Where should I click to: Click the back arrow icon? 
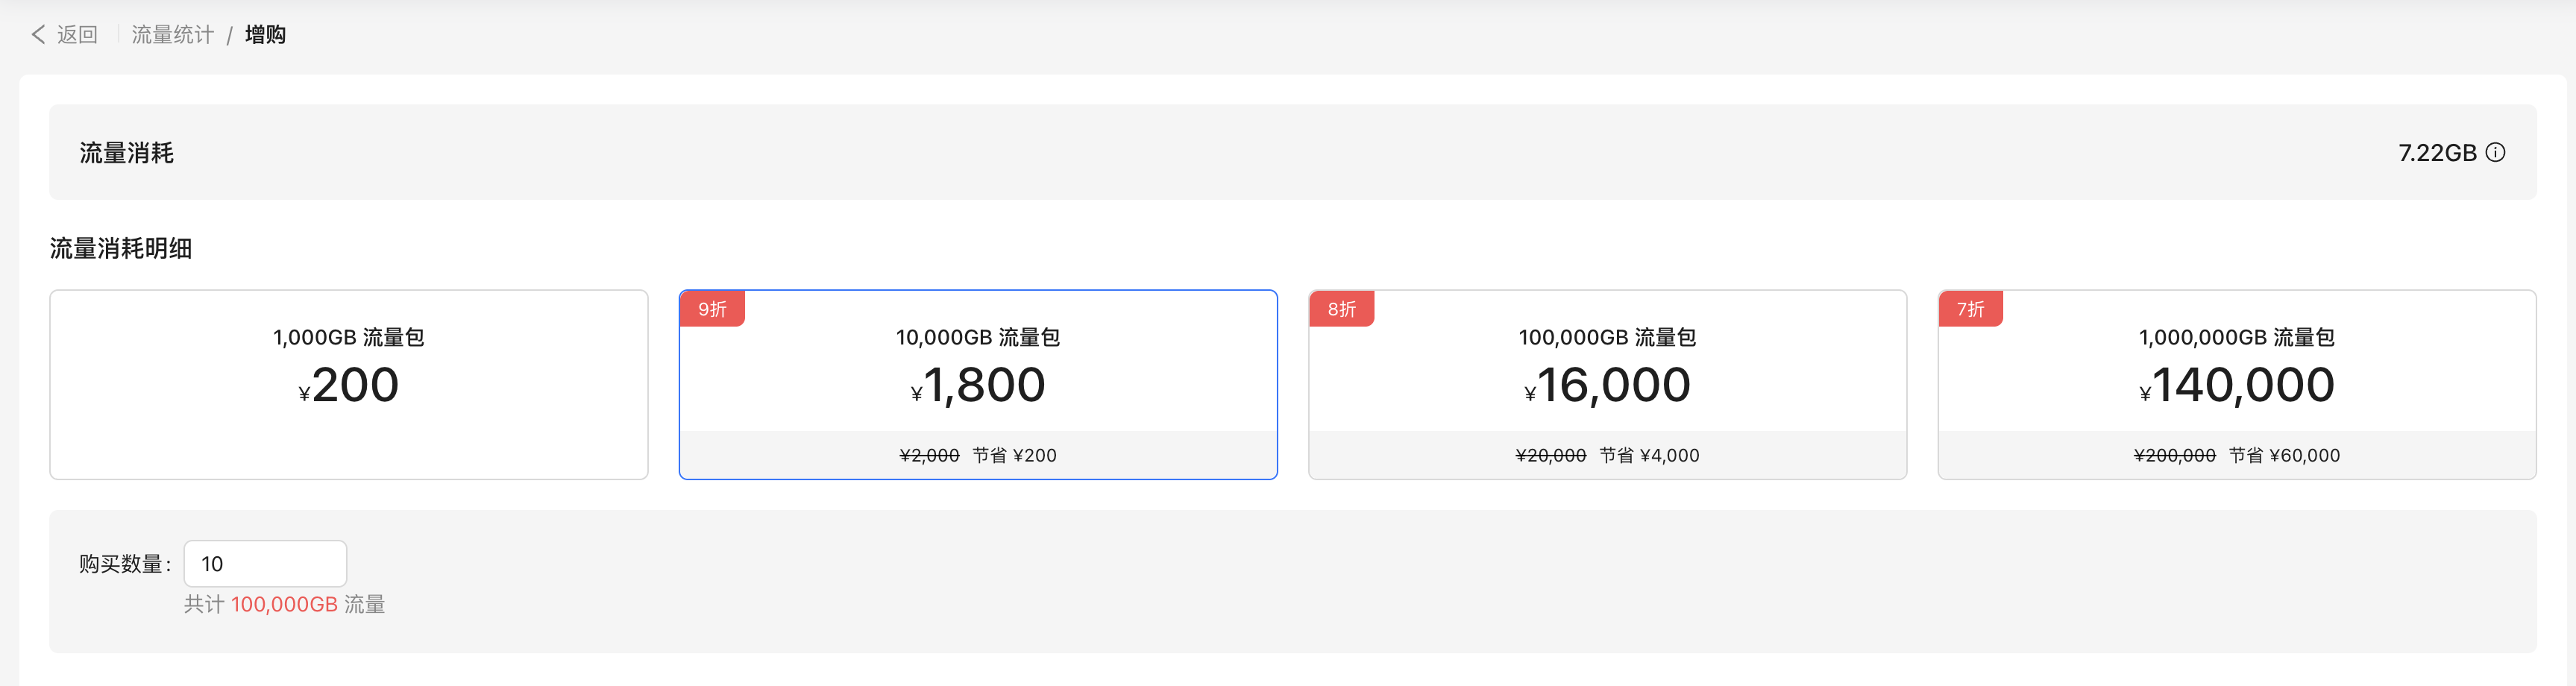coord(38,35)
